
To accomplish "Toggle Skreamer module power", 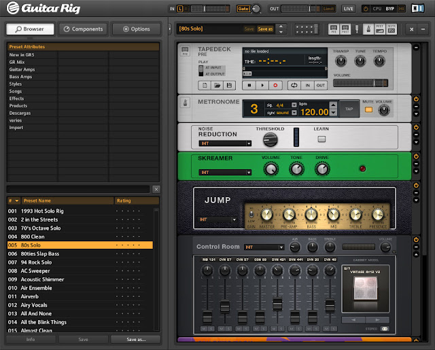I will point(416,156).
